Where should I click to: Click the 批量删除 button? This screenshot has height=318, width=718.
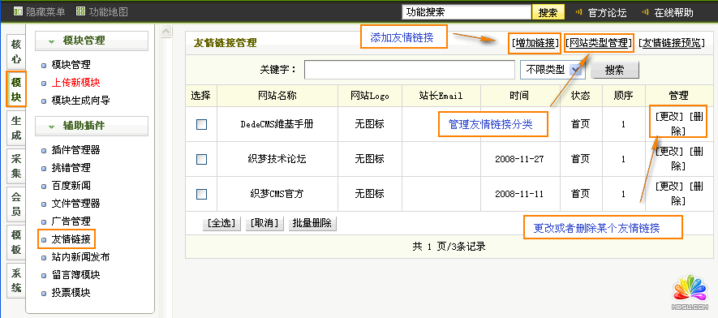click(x=312, y=223)
